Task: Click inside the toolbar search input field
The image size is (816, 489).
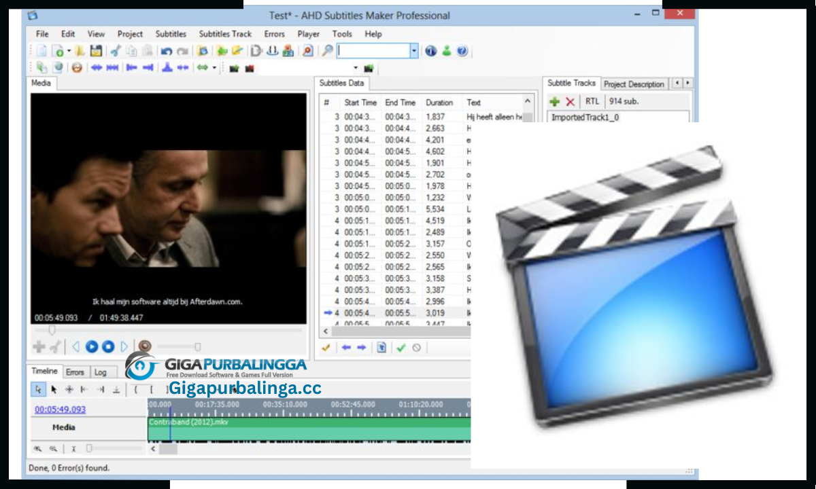Action: pyautogui.click(x=373, y=51)
